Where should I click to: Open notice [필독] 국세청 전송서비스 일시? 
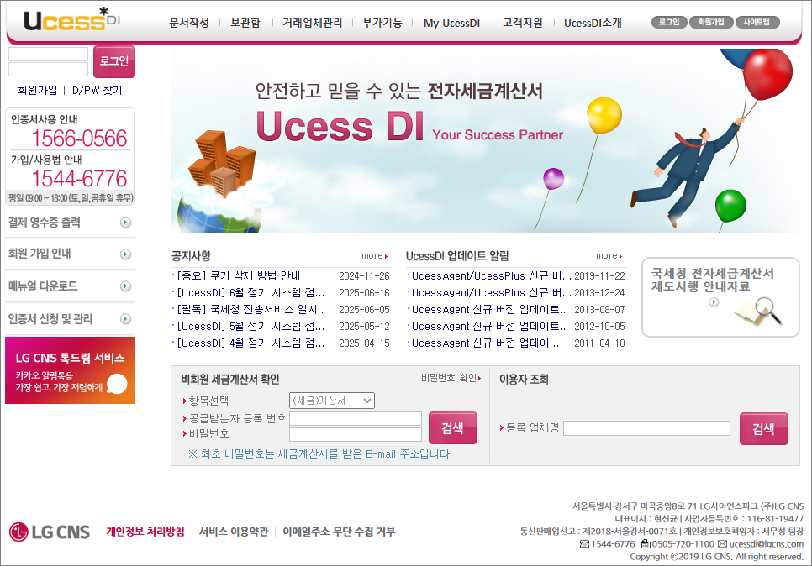[250, 309]
